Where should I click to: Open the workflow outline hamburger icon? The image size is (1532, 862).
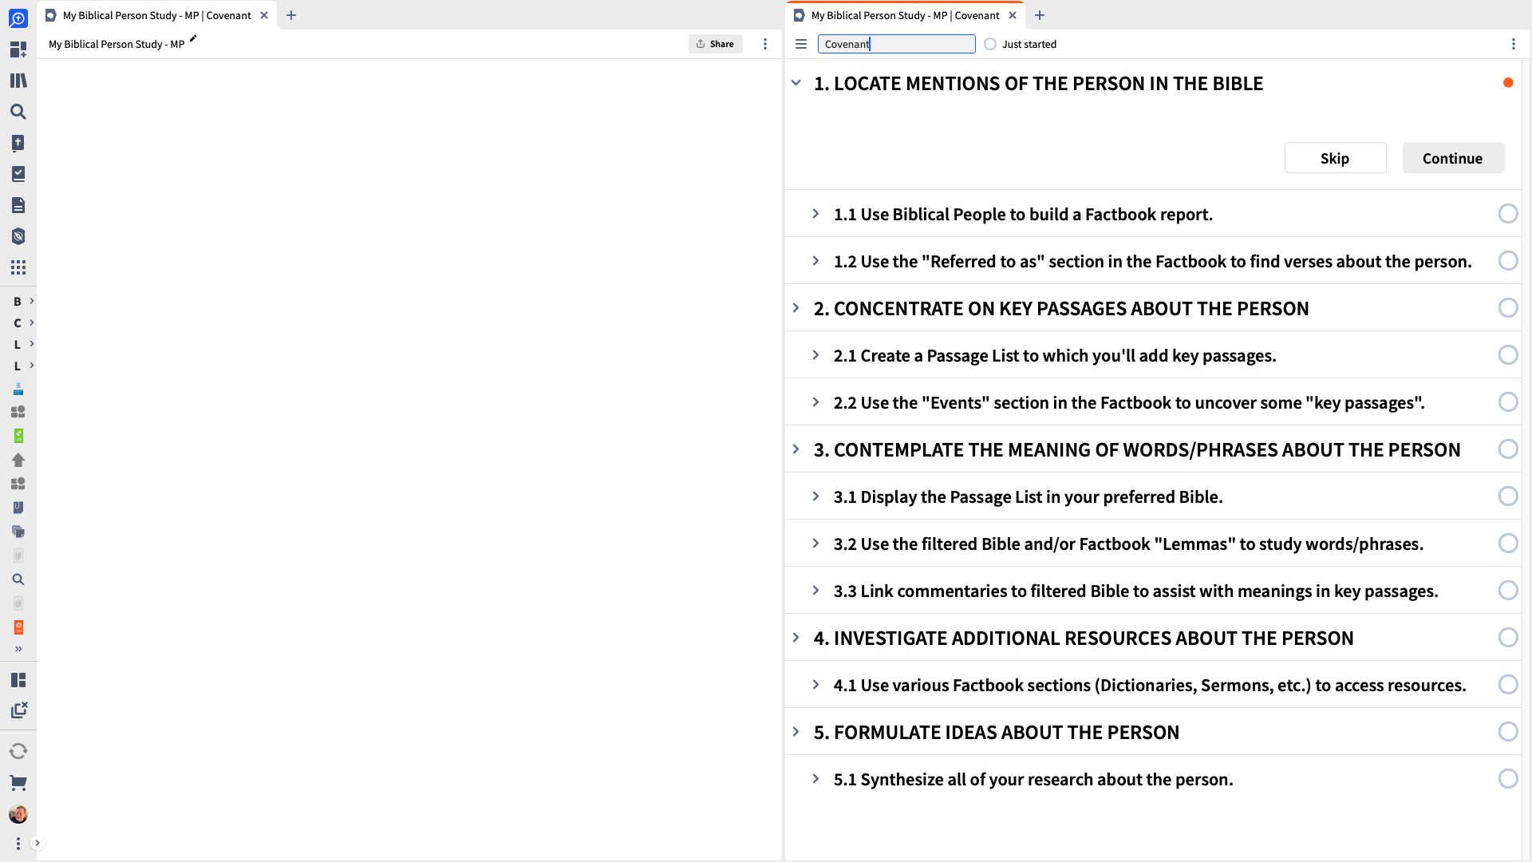coord(801,44)
